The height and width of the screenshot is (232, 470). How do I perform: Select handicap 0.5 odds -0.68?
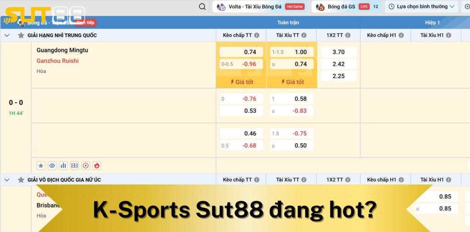[x=241, y=146]
